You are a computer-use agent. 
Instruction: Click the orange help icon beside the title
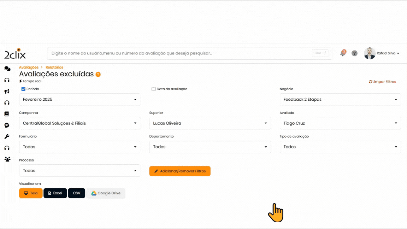pyautogui.click(x=98, y=75)
